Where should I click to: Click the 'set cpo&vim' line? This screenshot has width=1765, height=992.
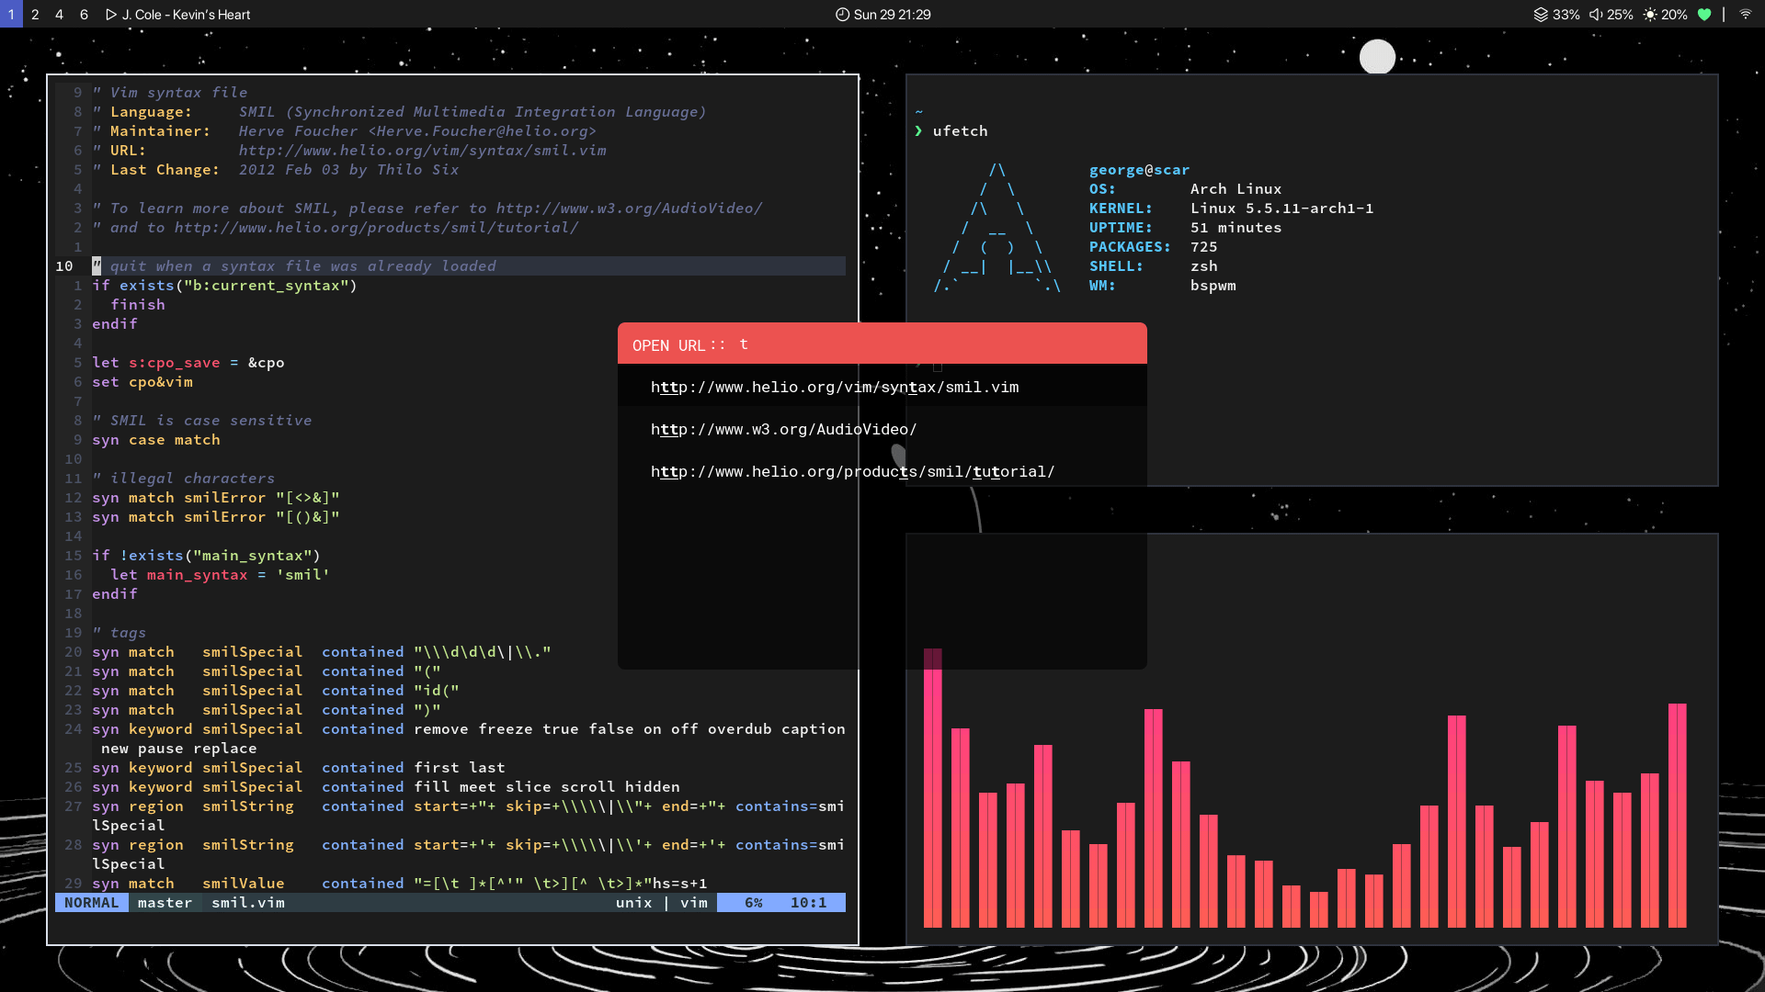coord(142,382)
